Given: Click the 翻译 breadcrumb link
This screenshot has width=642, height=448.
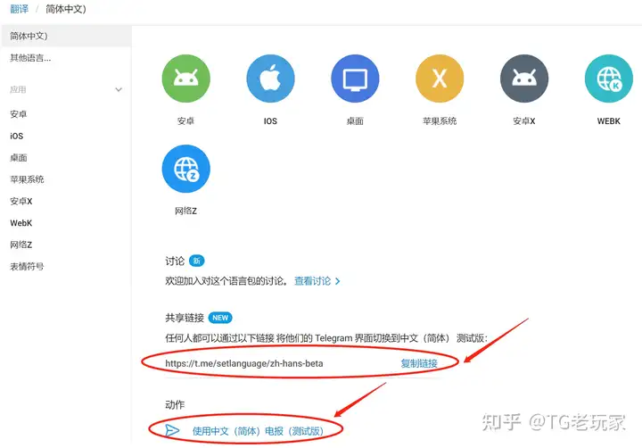Looking at the screenshot, I should click(x=20, y=9).
